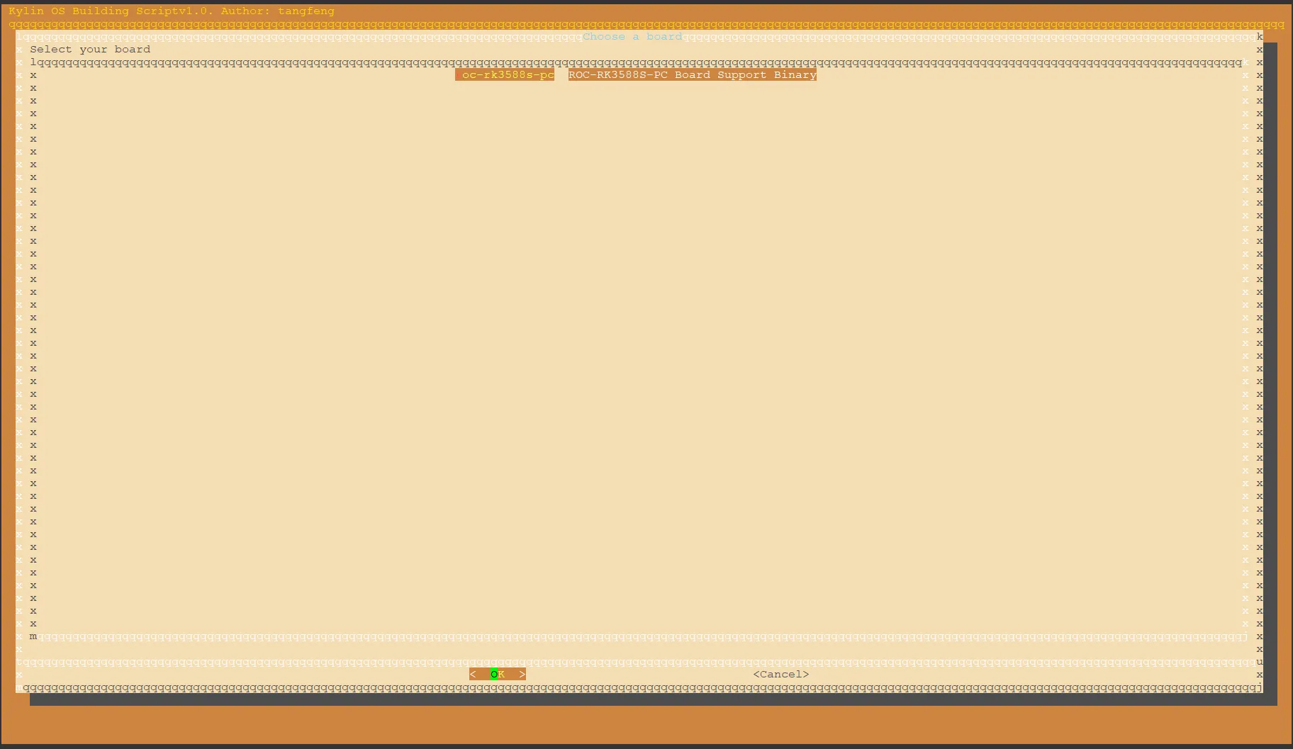Screen dimensions: 1293x749
Task: Click the opening bracket of Cancel button
Action: pos(756,674)
